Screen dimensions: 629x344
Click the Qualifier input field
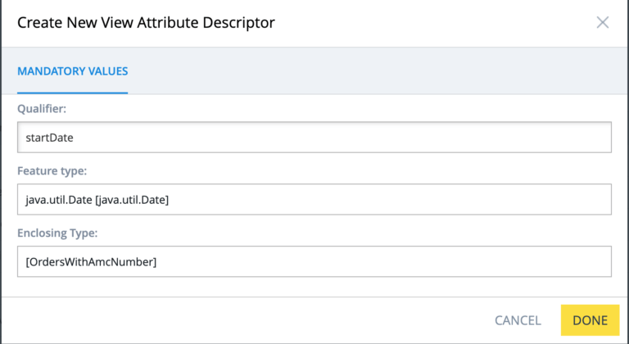pyautogui.click(x=314, y=137)
